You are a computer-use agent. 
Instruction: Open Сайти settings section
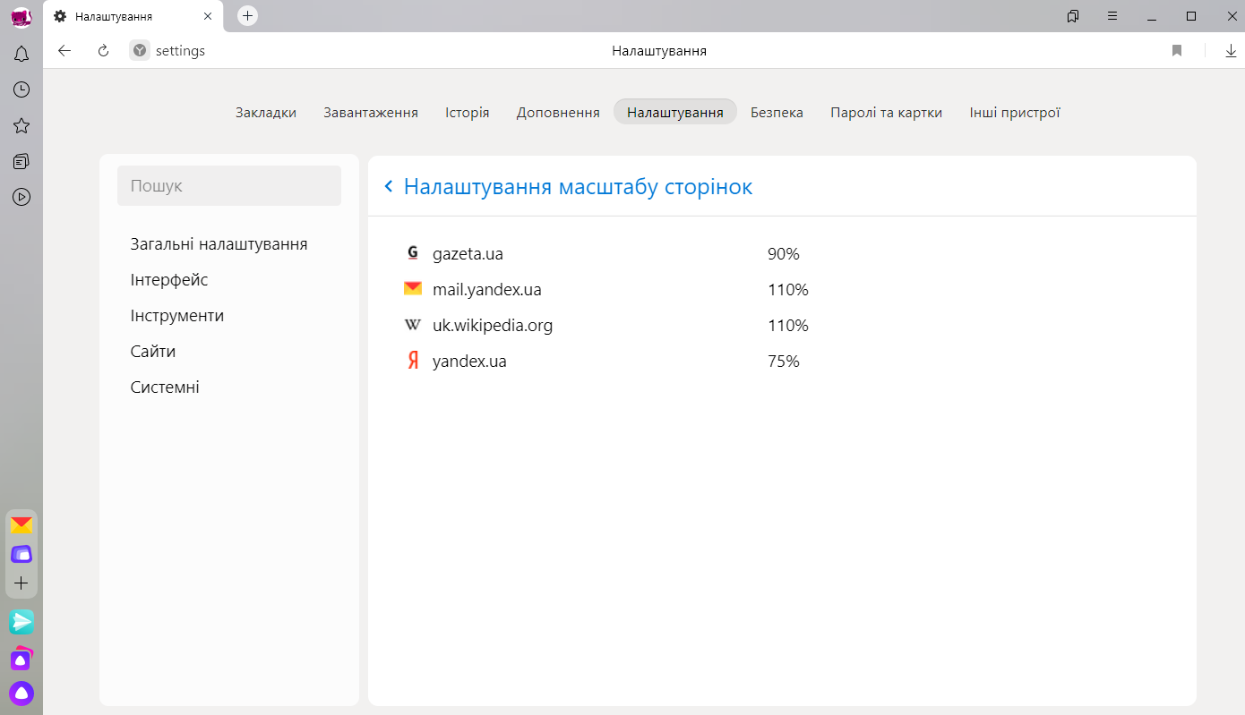153,351
